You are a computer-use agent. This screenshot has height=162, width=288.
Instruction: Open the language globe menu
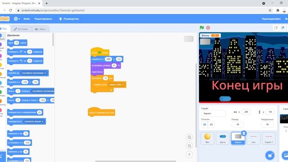coord(17,19)
